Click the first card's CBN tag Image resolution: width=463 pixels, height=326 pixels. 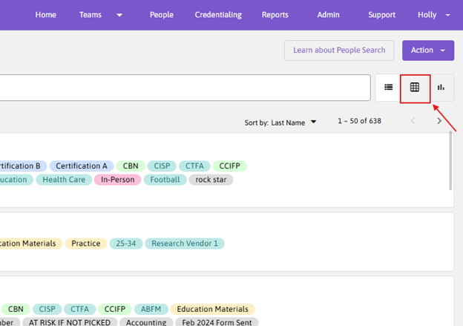131,166
